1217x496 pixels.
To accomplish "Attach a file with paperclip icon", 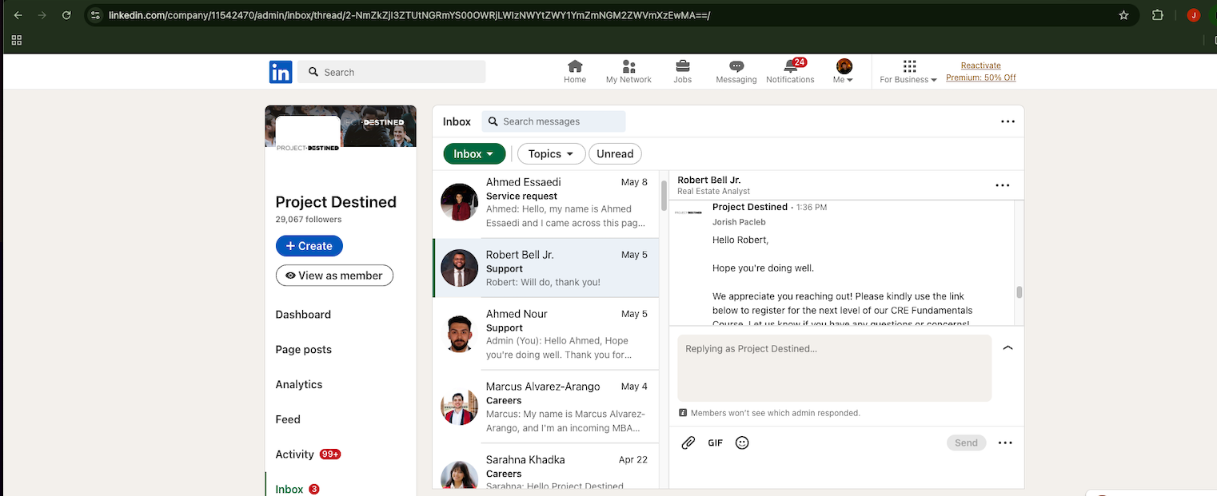I will pos(688,442).
